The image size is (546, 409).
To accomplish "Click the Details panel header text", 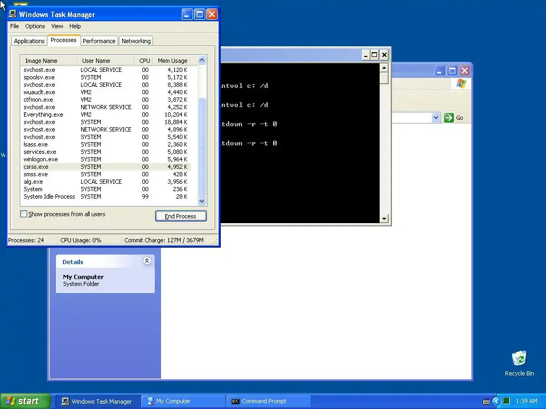I will (73, 262).
